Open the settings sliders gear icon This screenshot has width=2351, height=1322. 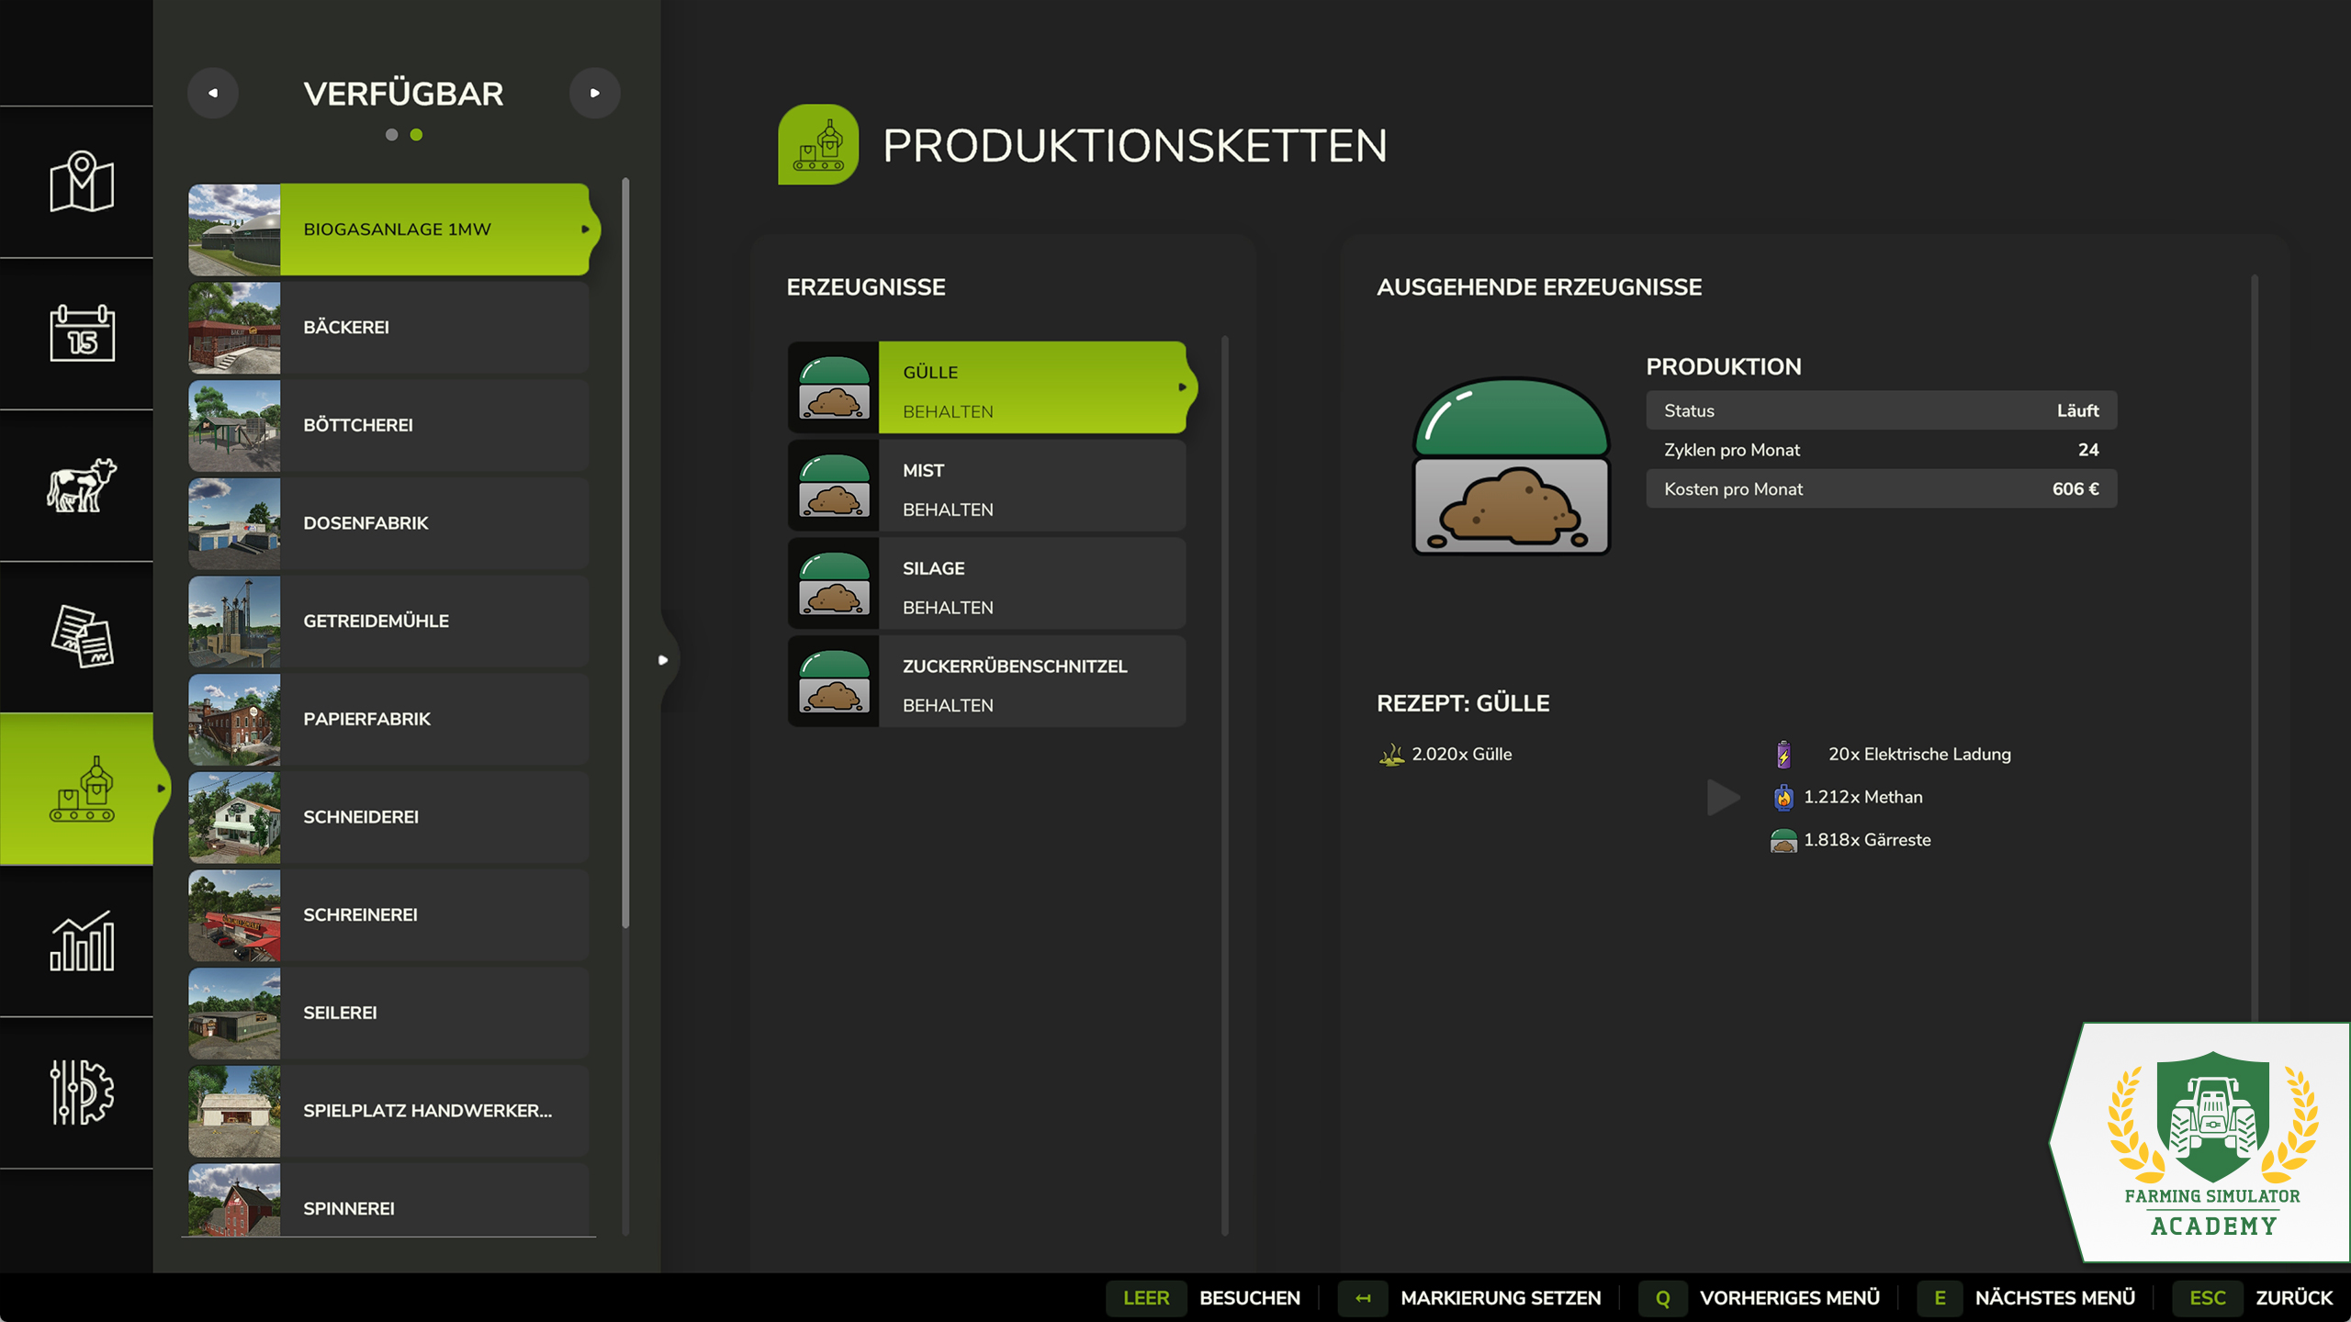pyautogui.click(x=81, y=1092)
